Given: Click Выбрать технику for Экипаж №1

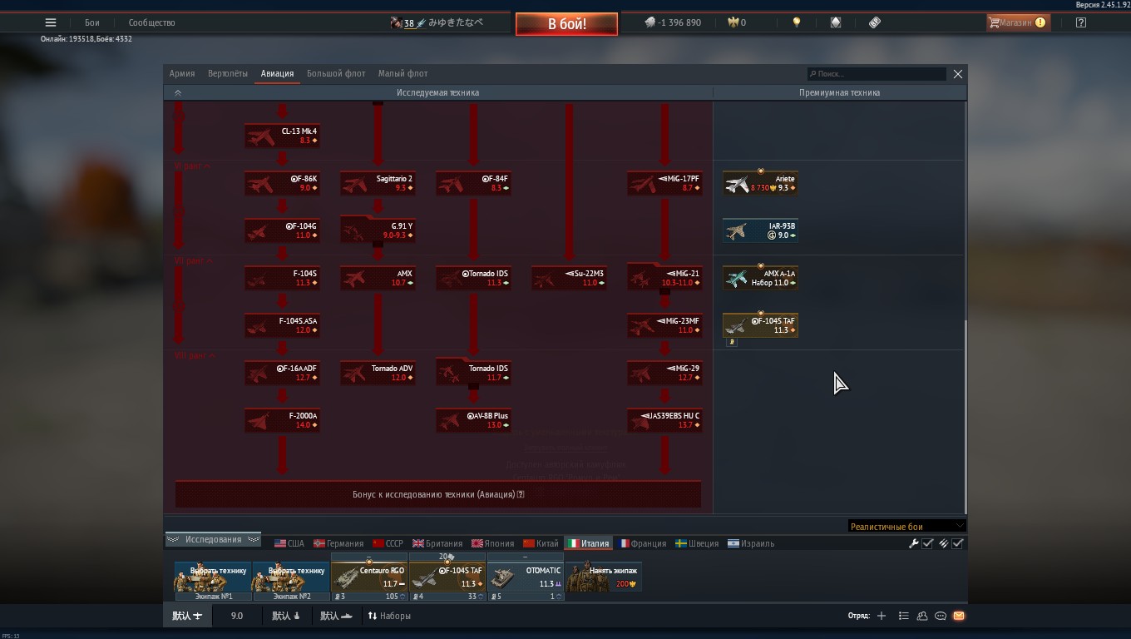Looking at the screenshot, I should (212, 577).
